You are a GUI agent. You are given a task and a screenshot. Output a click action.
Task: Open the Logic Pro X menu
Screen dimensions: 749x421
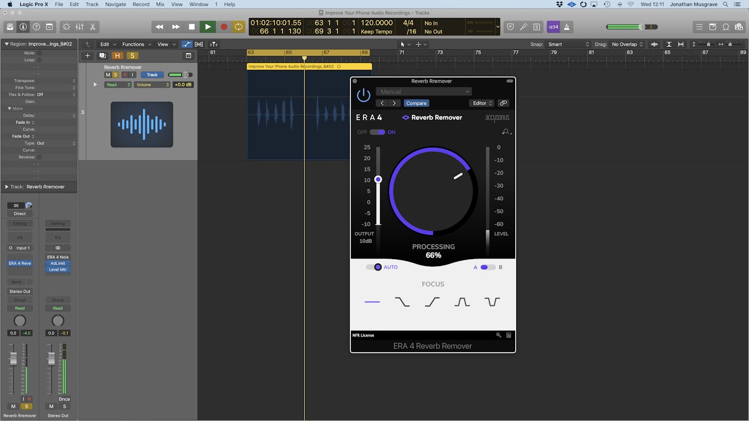pyautogui.click(x=34, y=4)
